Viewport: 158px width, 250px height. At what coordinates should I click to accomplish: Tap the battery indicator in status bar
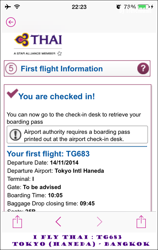144,7
